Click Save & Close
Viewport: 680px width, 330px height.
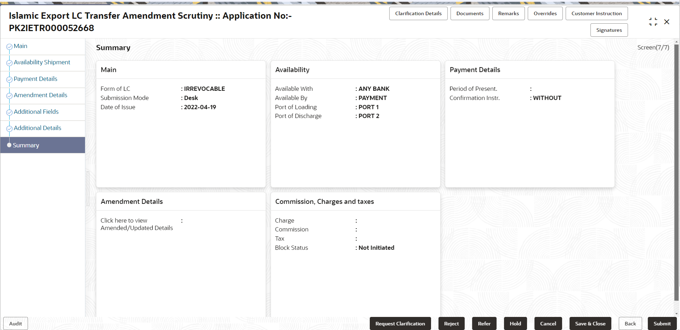click(x=590, y=323)
